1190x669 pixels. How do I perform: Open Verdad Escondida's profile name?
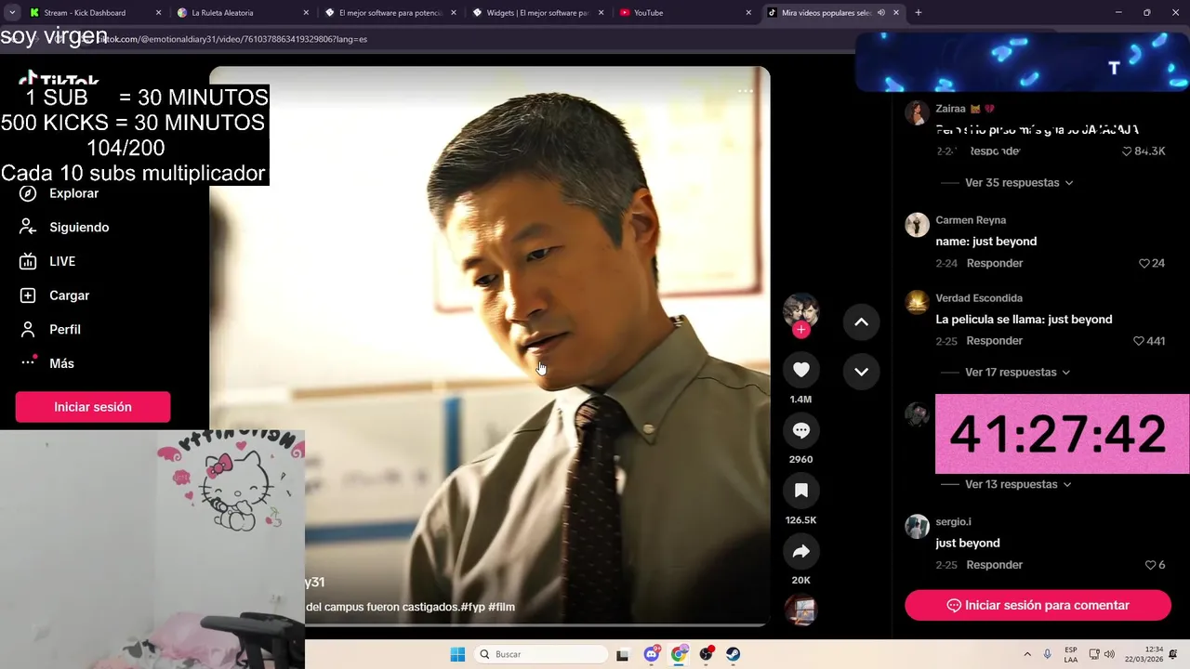979,298
